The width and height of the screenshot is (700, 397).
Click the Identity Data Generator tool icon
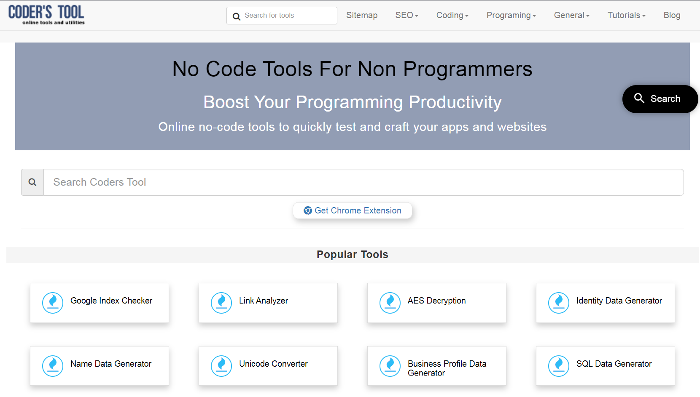tap(559, 303)
